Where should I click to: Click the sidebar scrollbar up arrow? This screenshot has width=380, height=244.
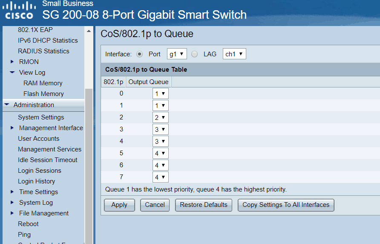(x=89, y=31)
